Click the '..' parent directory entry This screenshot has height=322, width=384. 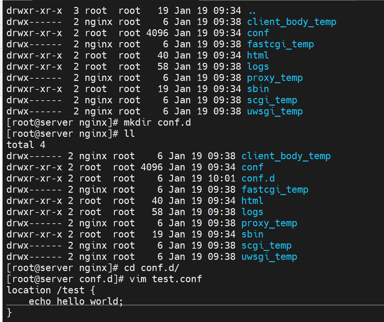[252, 11]
